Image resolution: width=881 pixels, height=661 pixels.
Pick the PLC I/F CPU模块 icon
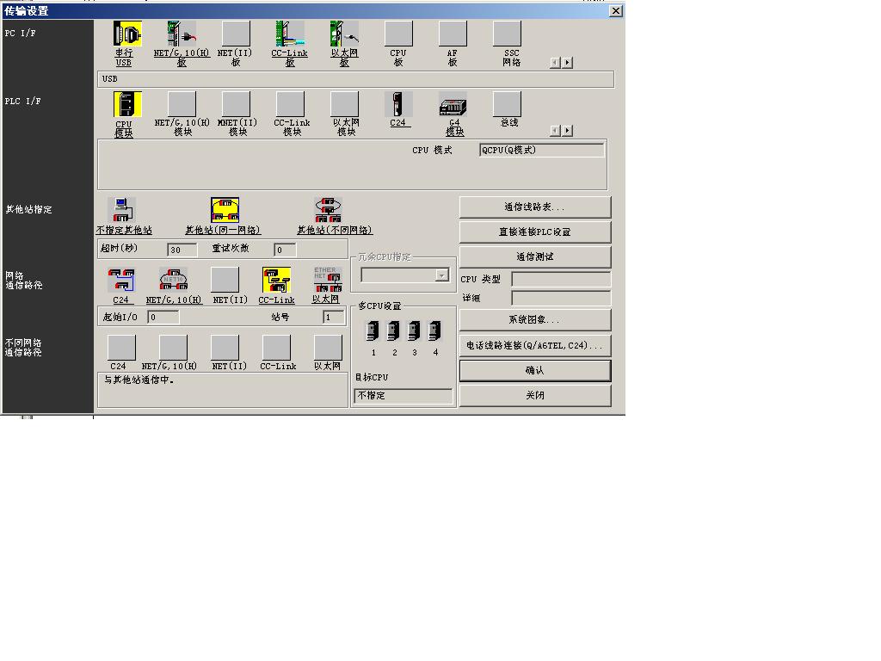(x=126, y=105)
